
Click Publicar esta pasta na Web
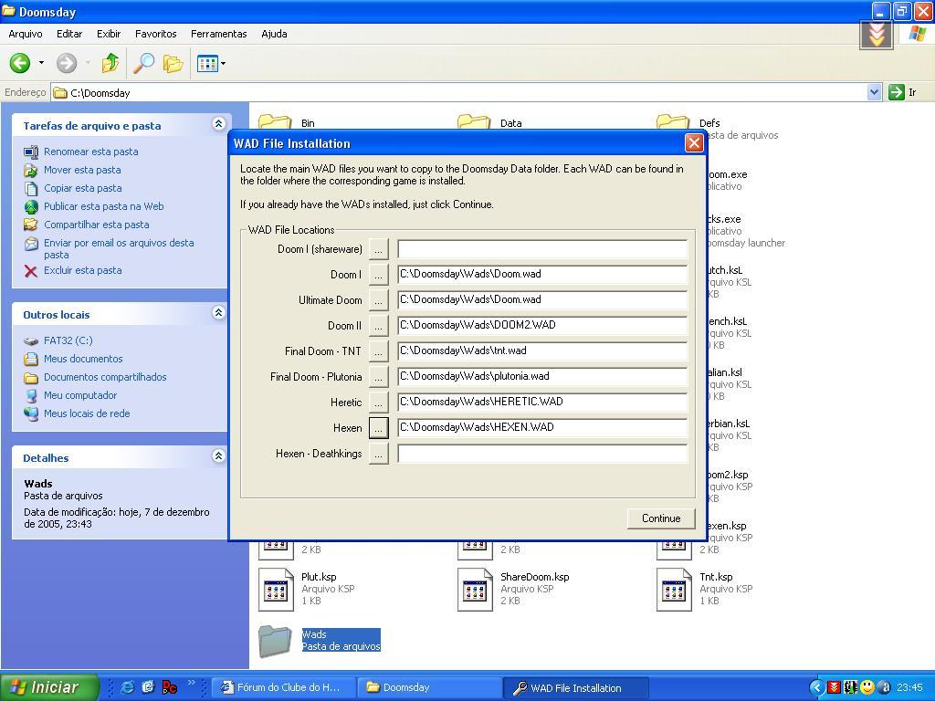tap(104, 206)
